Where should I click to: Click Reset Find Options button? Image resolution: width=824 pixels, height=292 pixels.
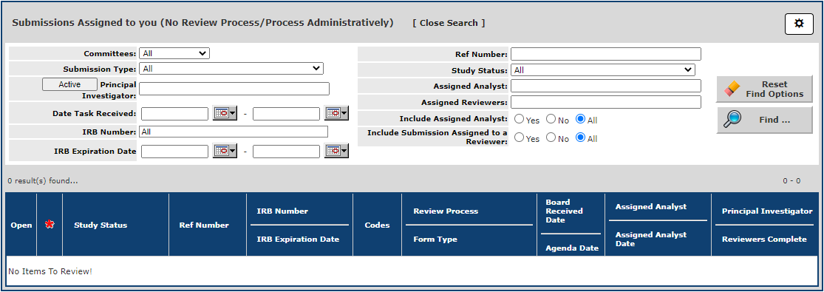[x=764, y=89]
